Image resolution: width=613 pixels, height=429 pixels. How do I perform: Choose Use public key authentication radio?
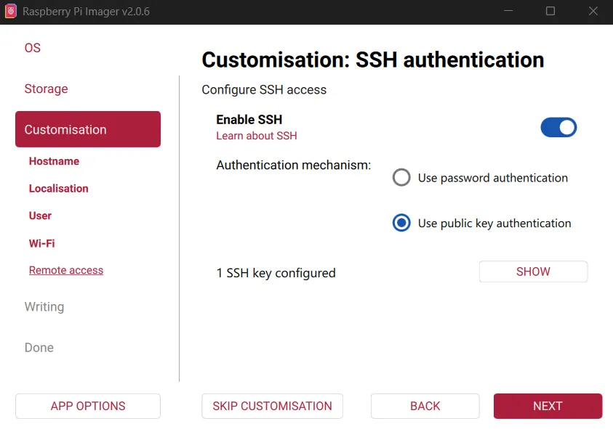tap(401, 224)
